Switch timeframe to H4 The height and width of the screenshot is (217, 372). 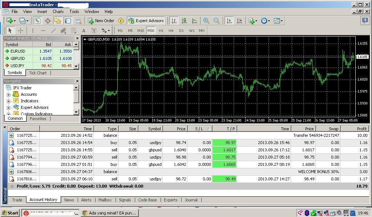click(x=171, y=30)
